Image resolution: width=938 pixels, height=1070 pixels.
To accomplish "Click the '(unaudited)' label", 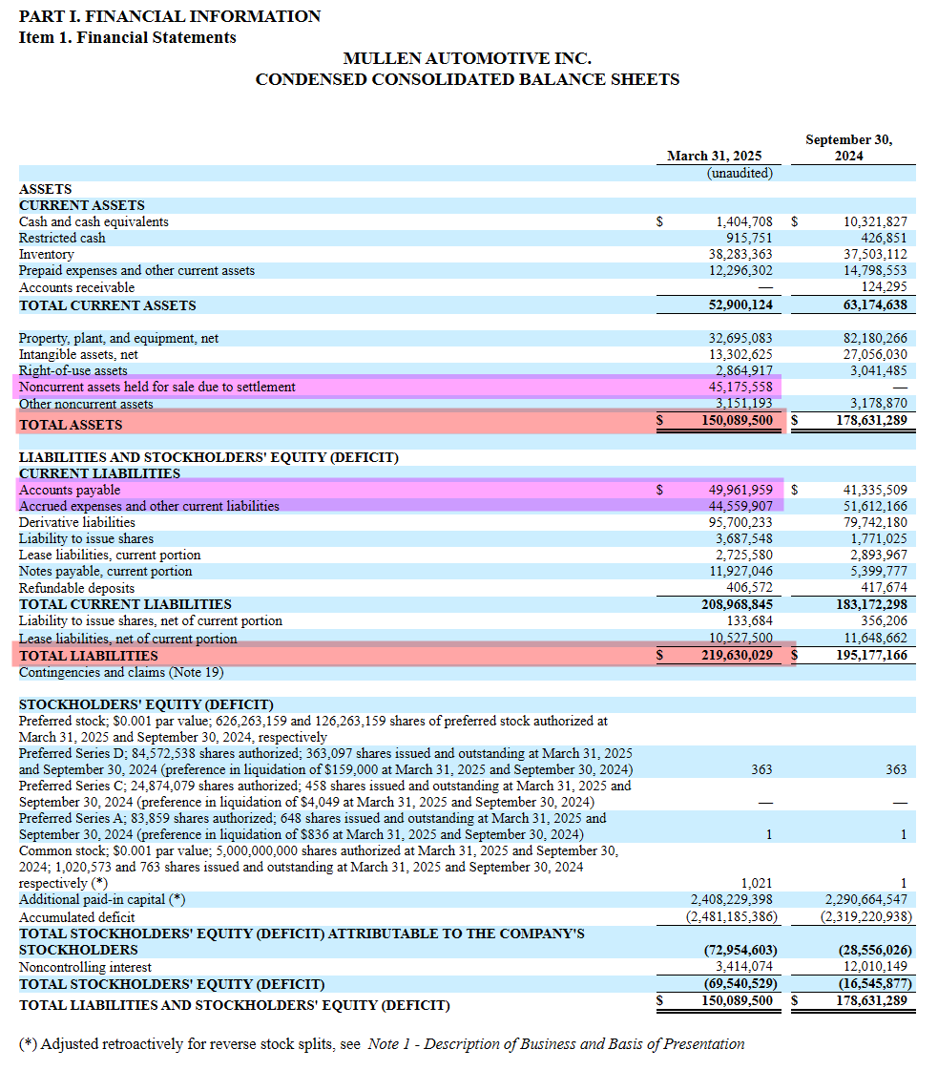I will (x=740, y=173).
